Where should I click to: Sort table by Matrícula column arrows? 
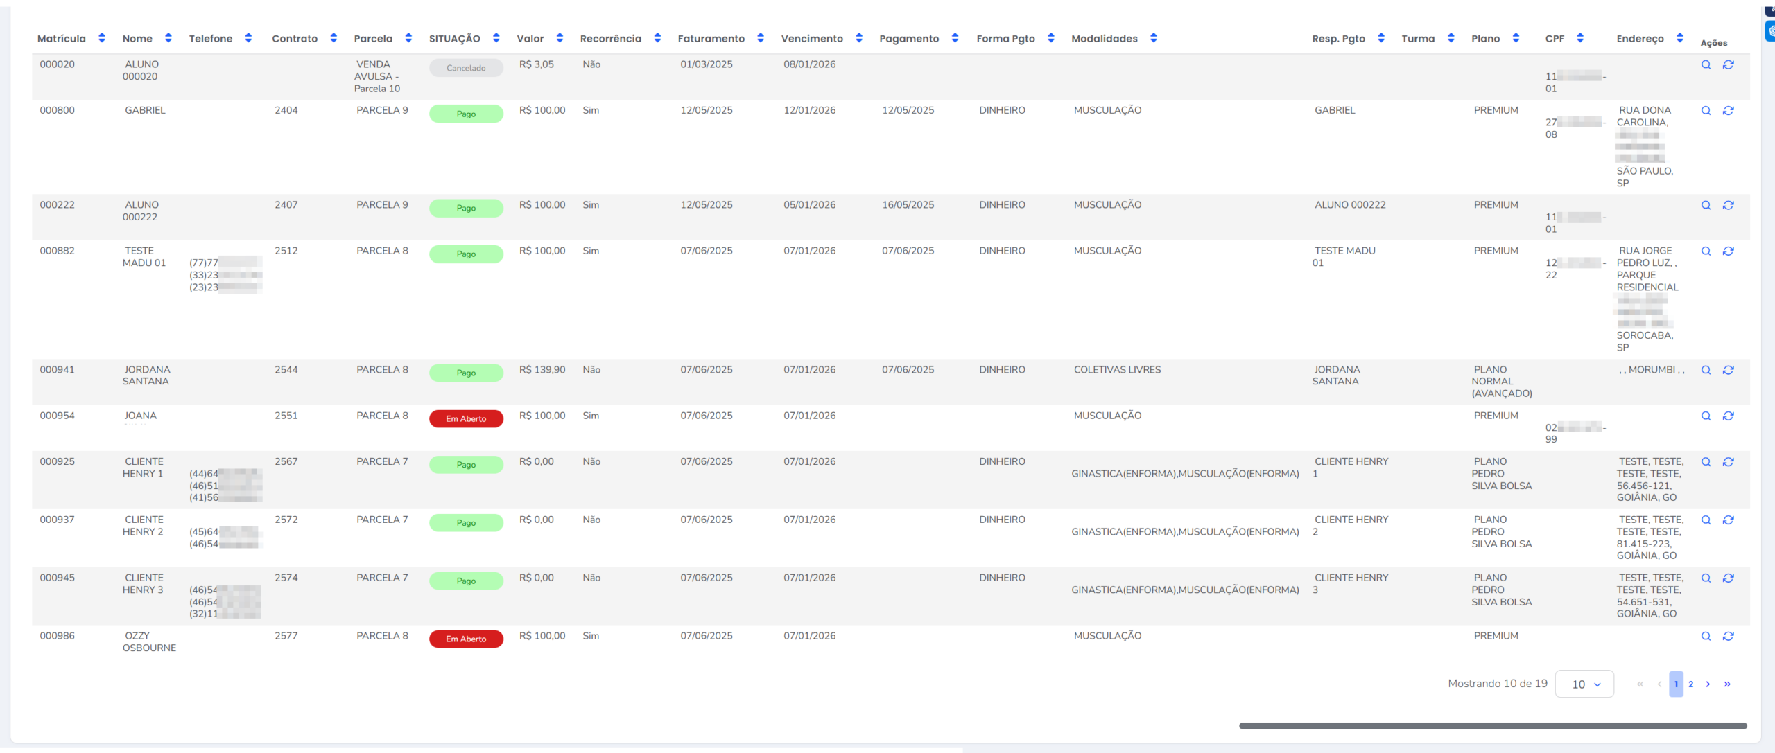(x=102, y=38)
